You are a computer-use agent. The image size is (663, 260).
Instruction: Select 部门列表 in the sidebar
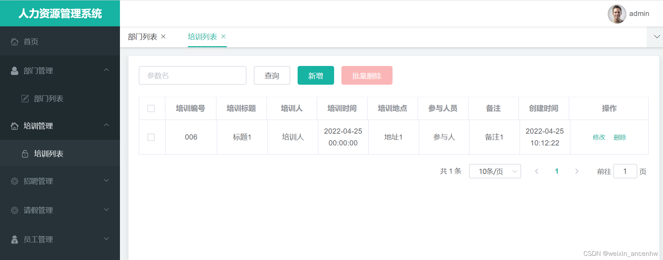click(60, 99)
